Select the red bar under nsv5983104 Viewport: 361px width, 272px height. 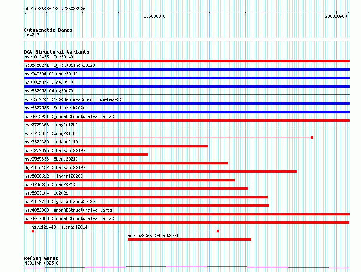click(x=146, y=197)
